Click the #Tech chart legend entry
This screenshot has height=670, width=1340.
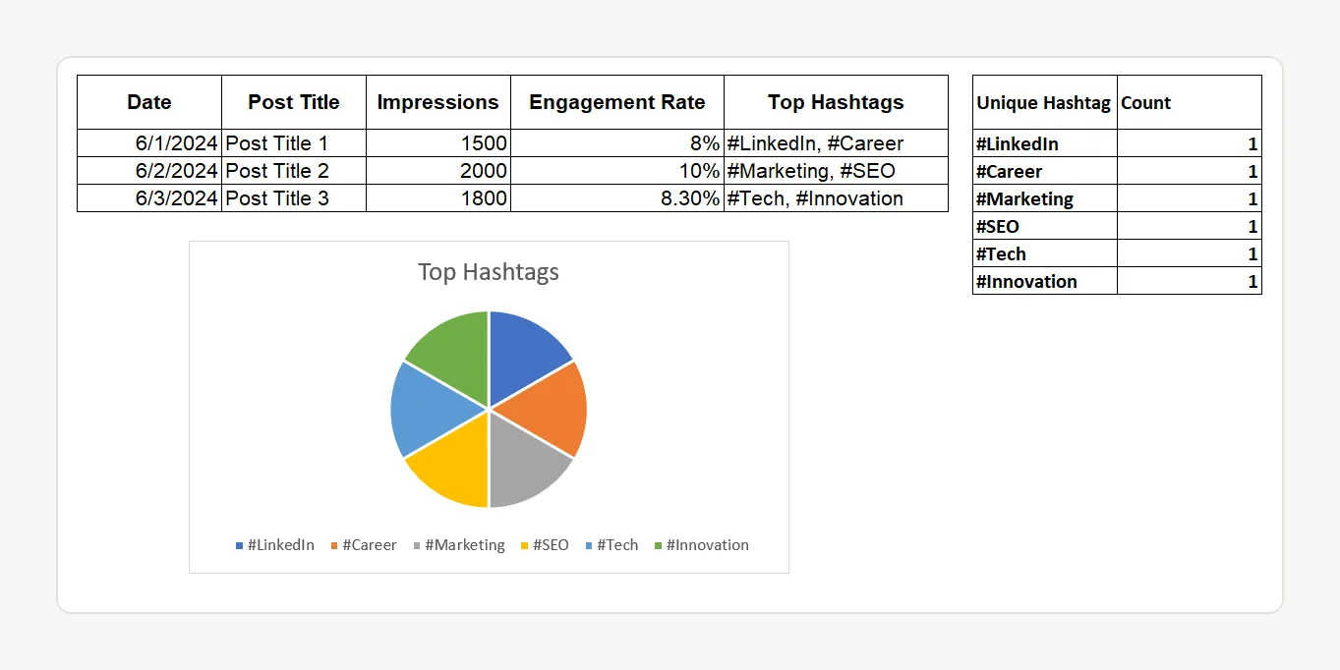(612, 545)
